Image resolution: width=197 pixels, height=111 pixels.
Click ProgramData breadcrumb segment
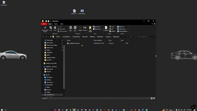click(76, 37)
